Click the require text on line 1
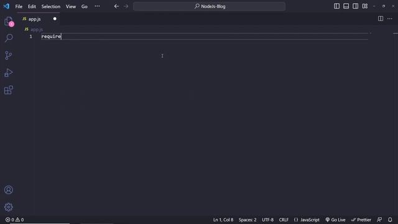 [x=51, y=37]
